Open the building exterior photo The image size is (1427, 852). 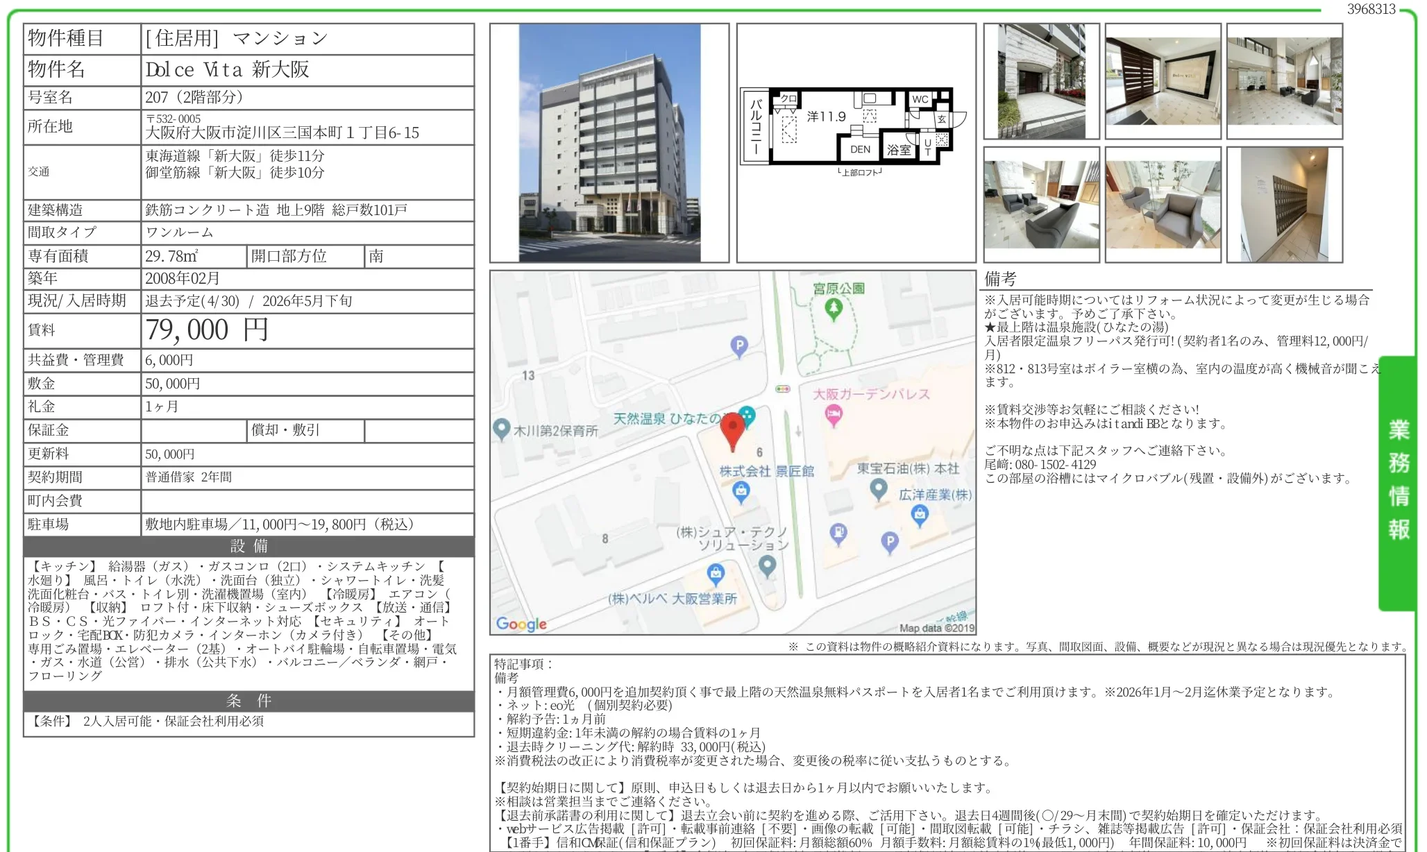pos(609,143)
